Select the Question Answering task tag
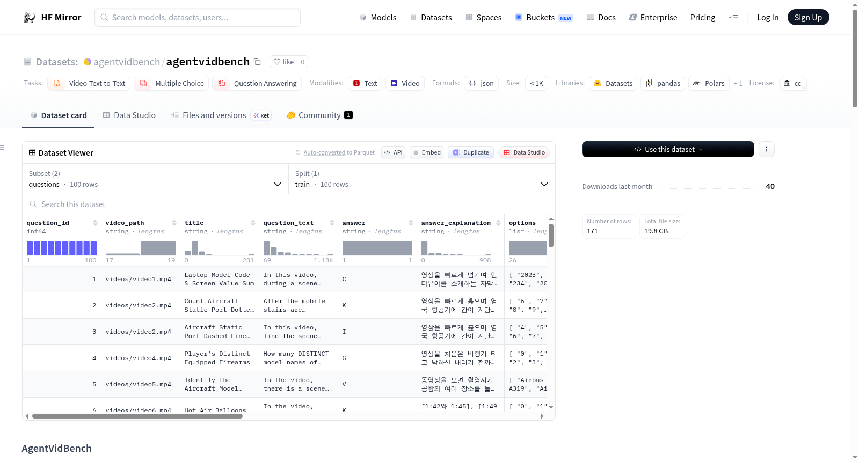 coord(257,83)
